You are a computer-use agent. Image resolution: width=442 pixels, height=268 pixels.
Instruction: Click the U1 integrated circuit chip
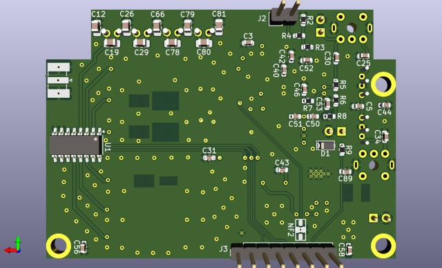76,145
